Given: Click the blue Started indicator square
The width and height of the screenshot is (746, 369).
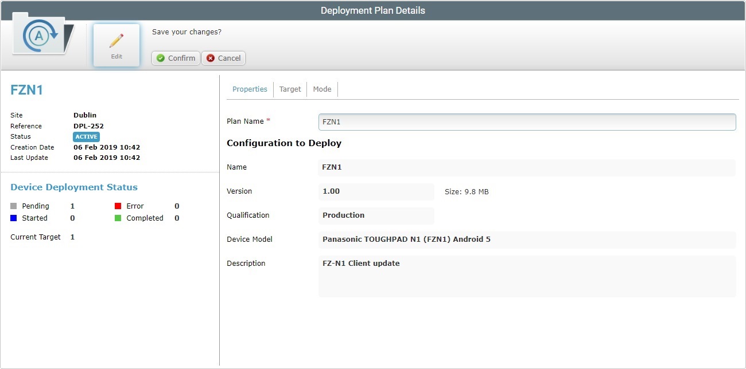Looking at the screenshot, I should click(13, 218).
